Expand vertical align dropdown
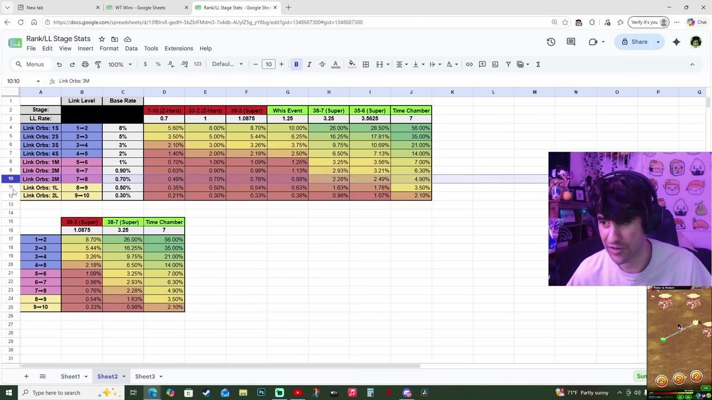This screenshot has height=400, width=712. [423, 64]
